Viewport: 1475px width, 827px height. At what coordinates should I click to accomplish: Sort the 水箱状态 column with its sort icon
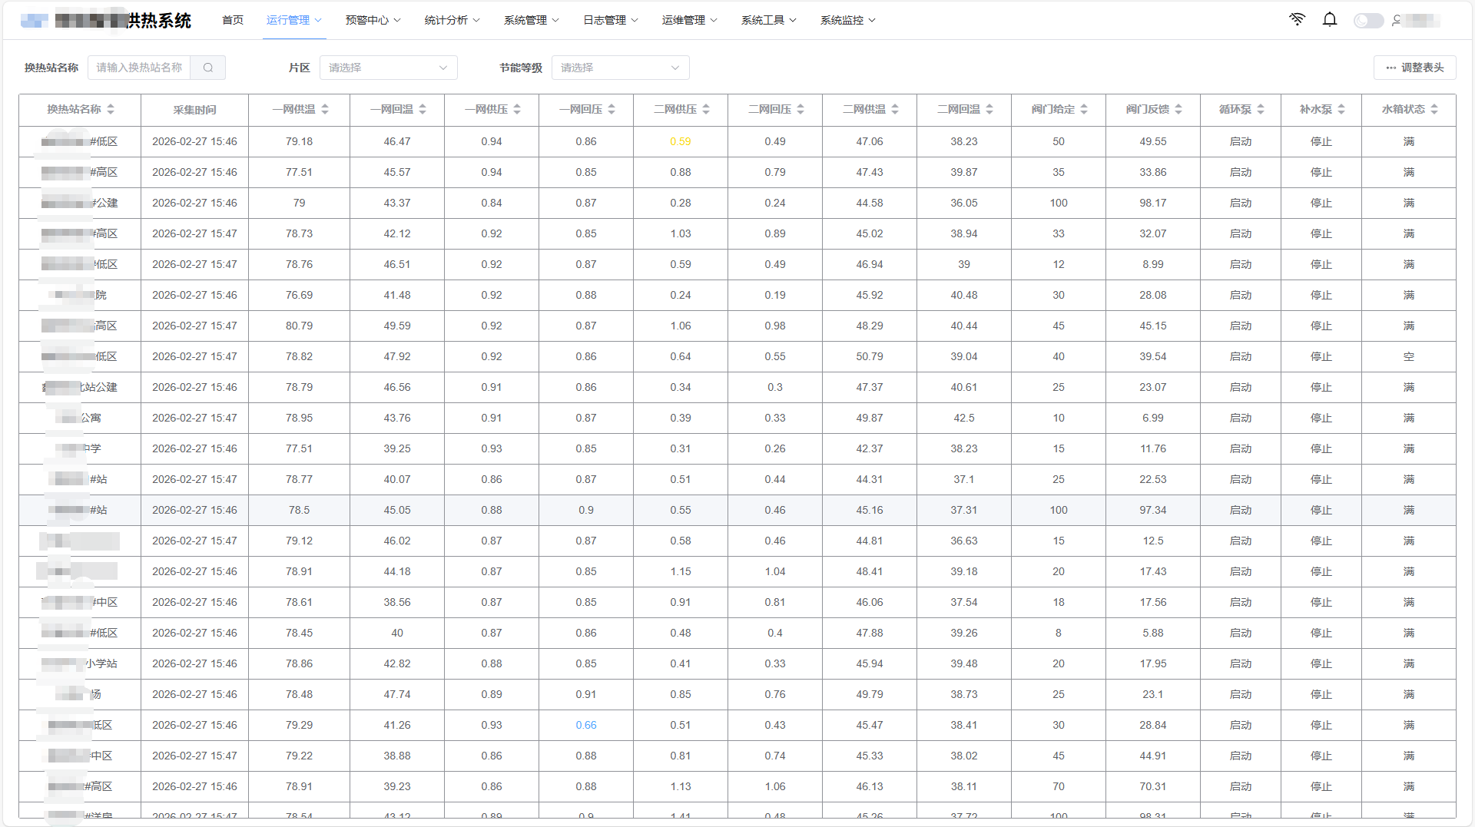pos(1434,109)
